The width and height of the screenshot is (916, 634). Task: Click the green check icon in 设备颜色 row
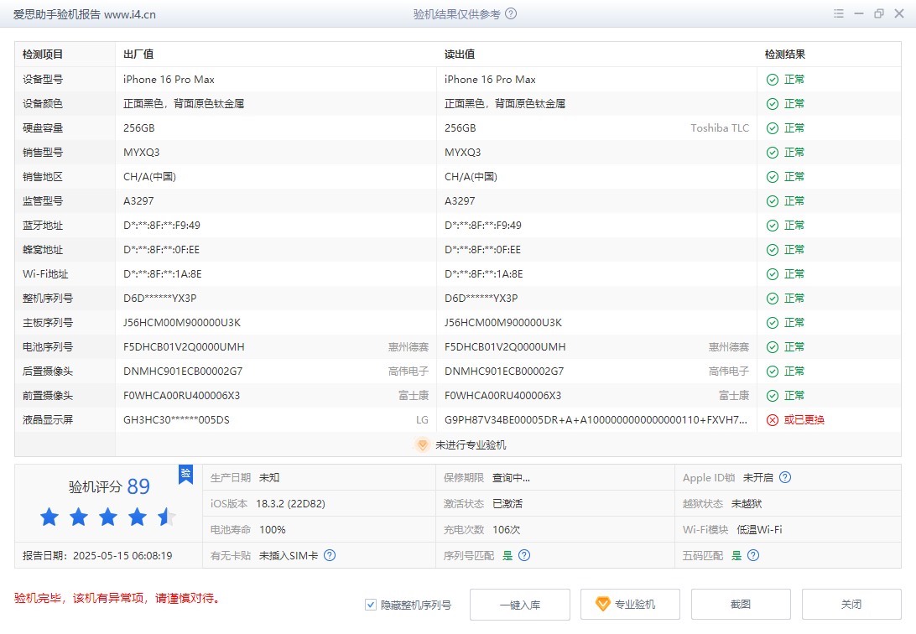(773, 104)
